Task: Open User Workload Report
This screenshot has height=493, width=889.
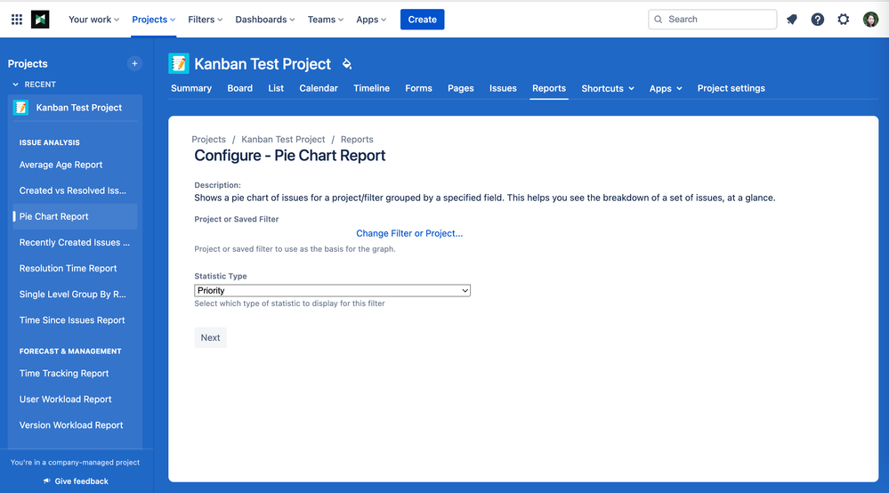Action: pyautogui.click(x=65, y=400)
